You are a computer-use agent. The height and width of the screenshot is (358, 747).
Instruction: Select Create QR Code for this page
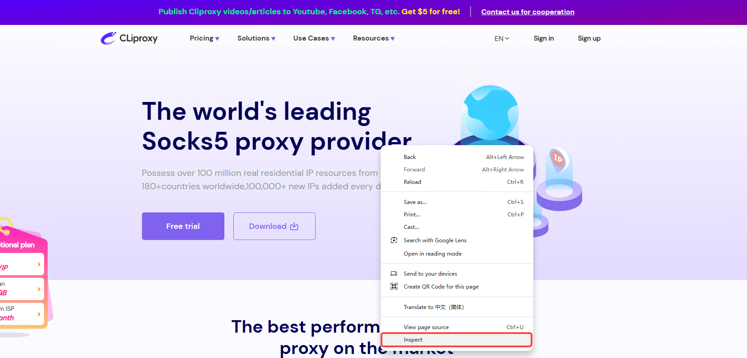point(457,287)
